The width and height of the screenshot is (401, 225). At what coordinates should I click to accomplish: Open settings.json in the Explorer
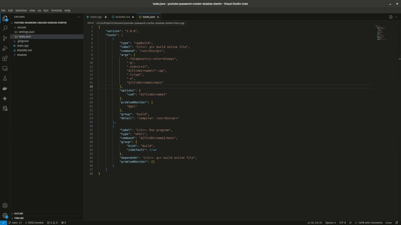point(26,32)
